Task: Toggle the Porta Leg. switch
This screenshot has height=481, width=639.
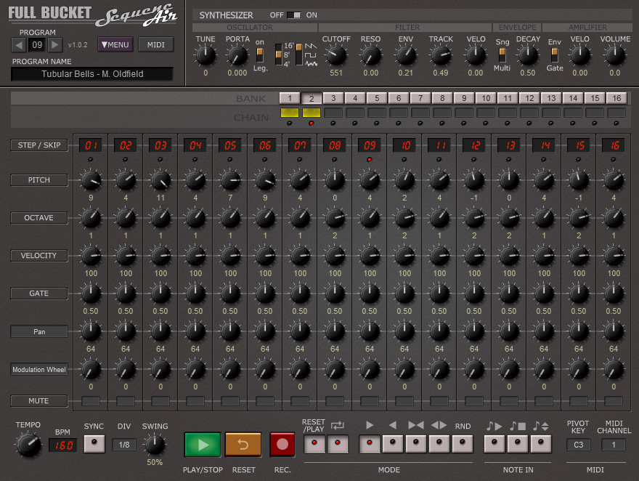Action: tap(260, 55)
